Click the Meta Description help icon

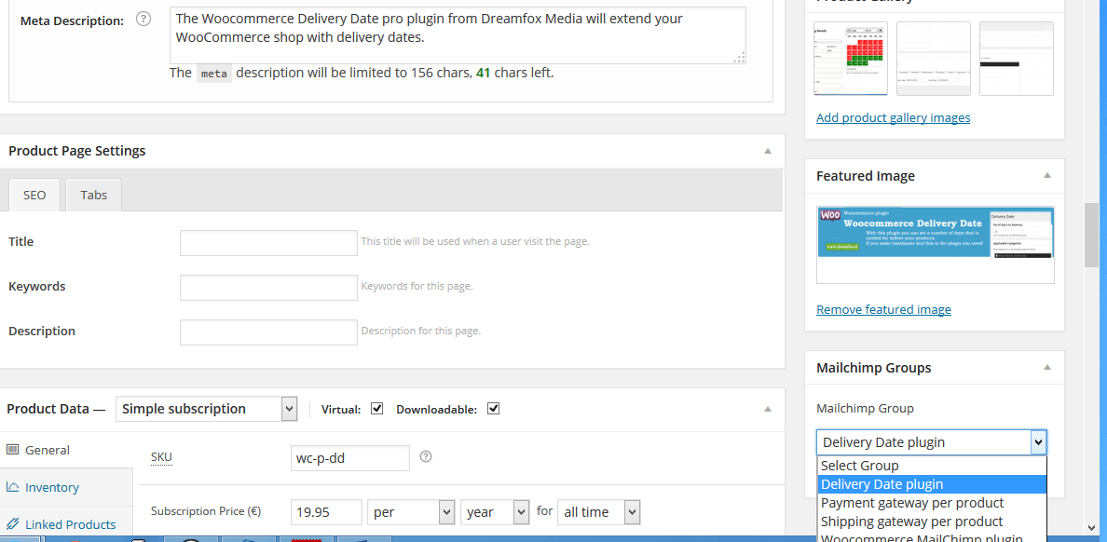point(143,19)
